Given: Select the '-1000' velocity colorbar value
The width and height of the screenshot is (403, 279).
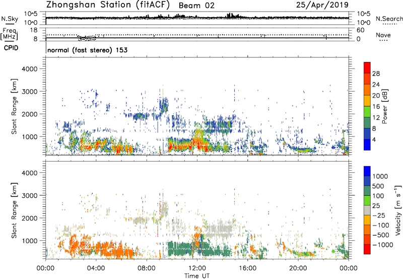Looking at the screenshot, I should 382,245.
